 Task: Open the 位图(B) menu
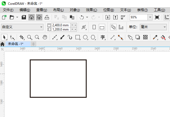click(109, 10)
